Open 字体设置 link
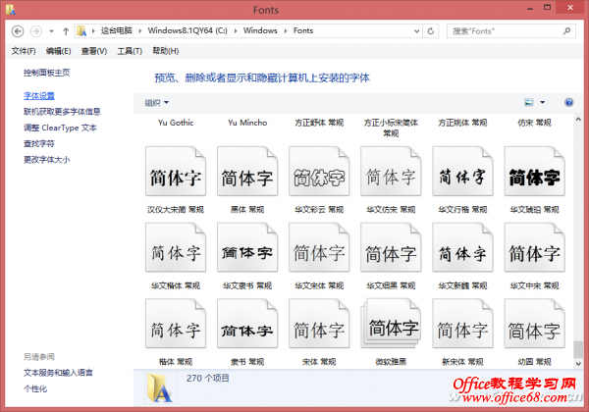 tap(39, 96)
